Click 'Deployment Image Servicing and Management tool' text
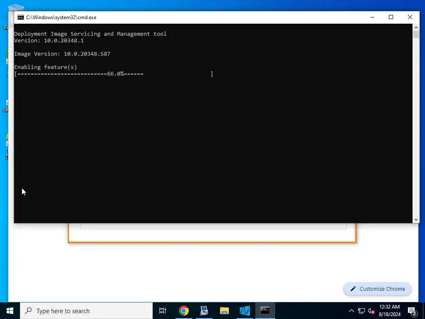This screenshot has height=319, width=425. point(90,34)
